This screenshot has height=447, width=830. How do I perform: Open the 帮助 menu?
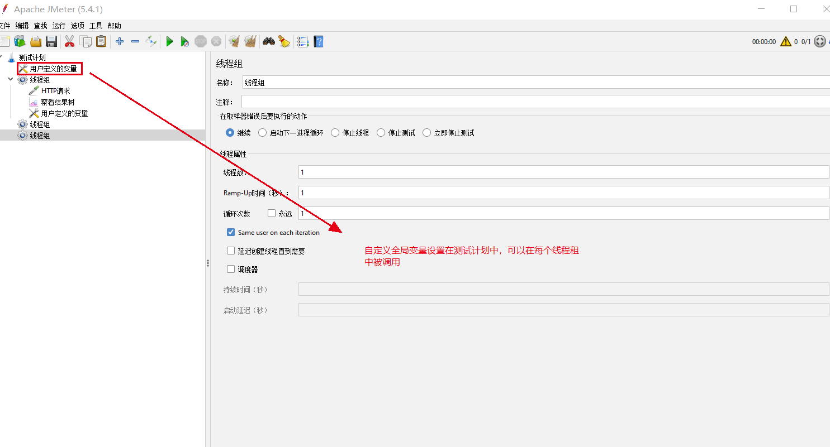(114, 26)
